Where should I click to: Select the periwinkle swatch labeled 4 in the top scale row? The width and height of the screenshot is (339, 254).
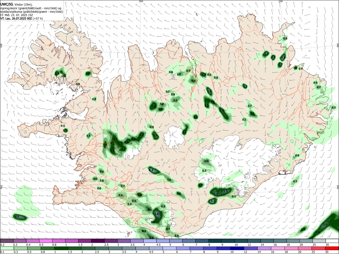pyautogui.click(x=149, y=241)
